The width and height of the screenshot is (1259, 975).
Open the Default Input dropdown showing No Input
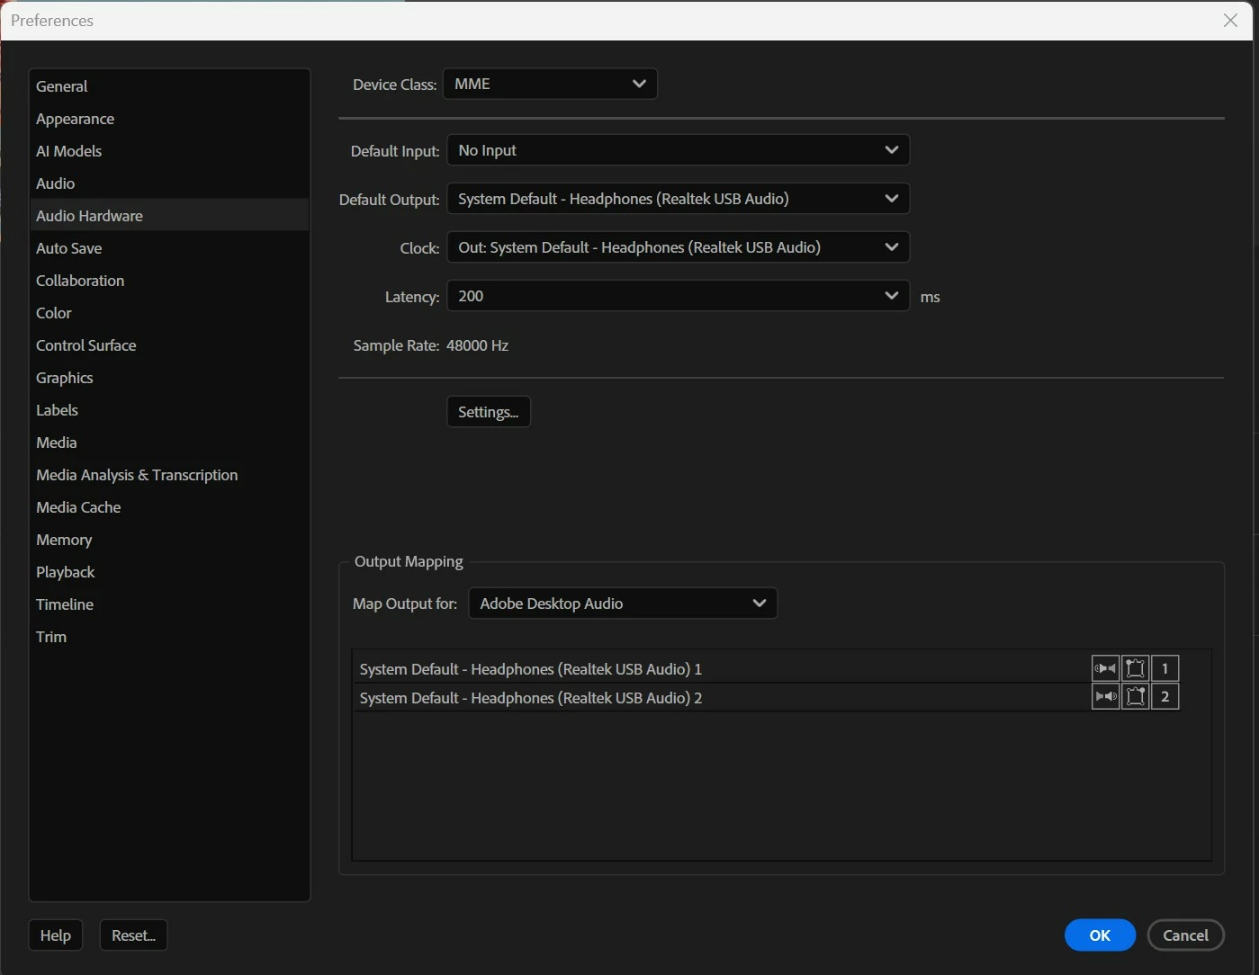tap(678, 150)
